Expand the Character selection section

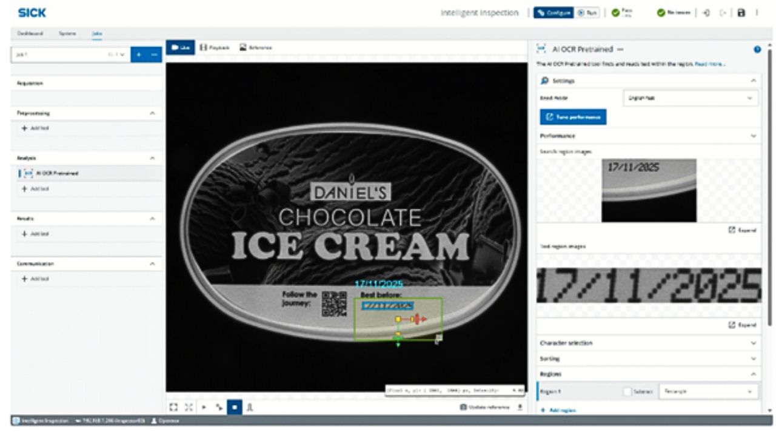(647, 343)
